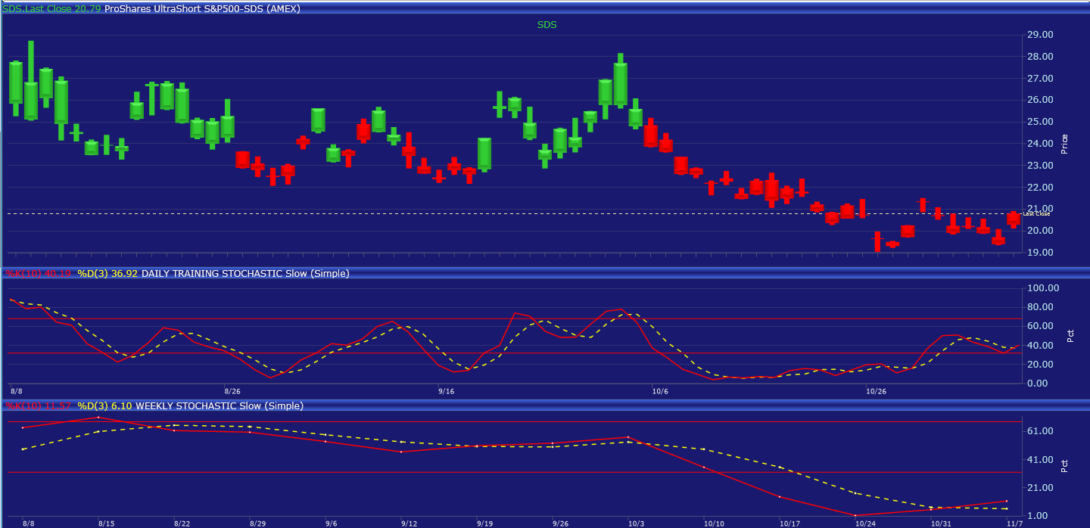
Task: Click the 22.00 price axis label
Action: 1039,188
